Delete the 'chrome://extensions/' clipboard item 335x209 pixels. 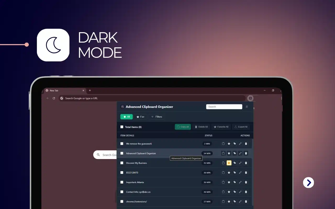click(x=246, y=202)
